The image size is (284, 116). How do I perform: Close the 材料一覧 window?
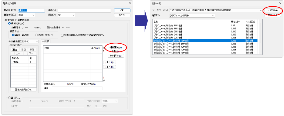(280, 3)
